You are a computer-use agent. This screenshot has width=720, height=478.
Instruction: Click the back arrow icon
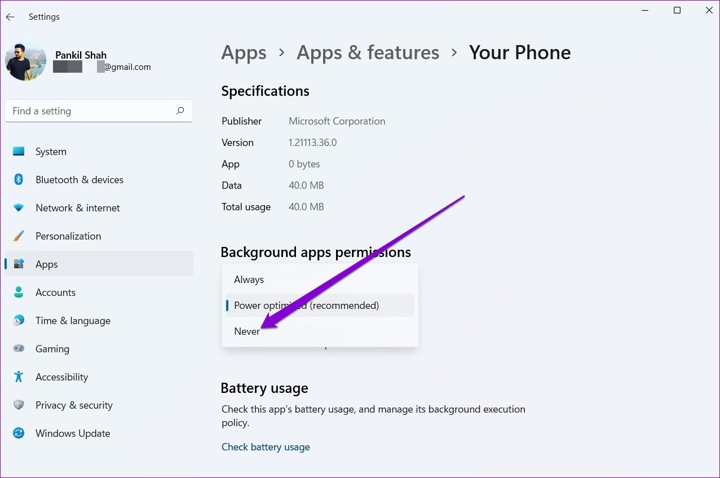coord(10,17)
